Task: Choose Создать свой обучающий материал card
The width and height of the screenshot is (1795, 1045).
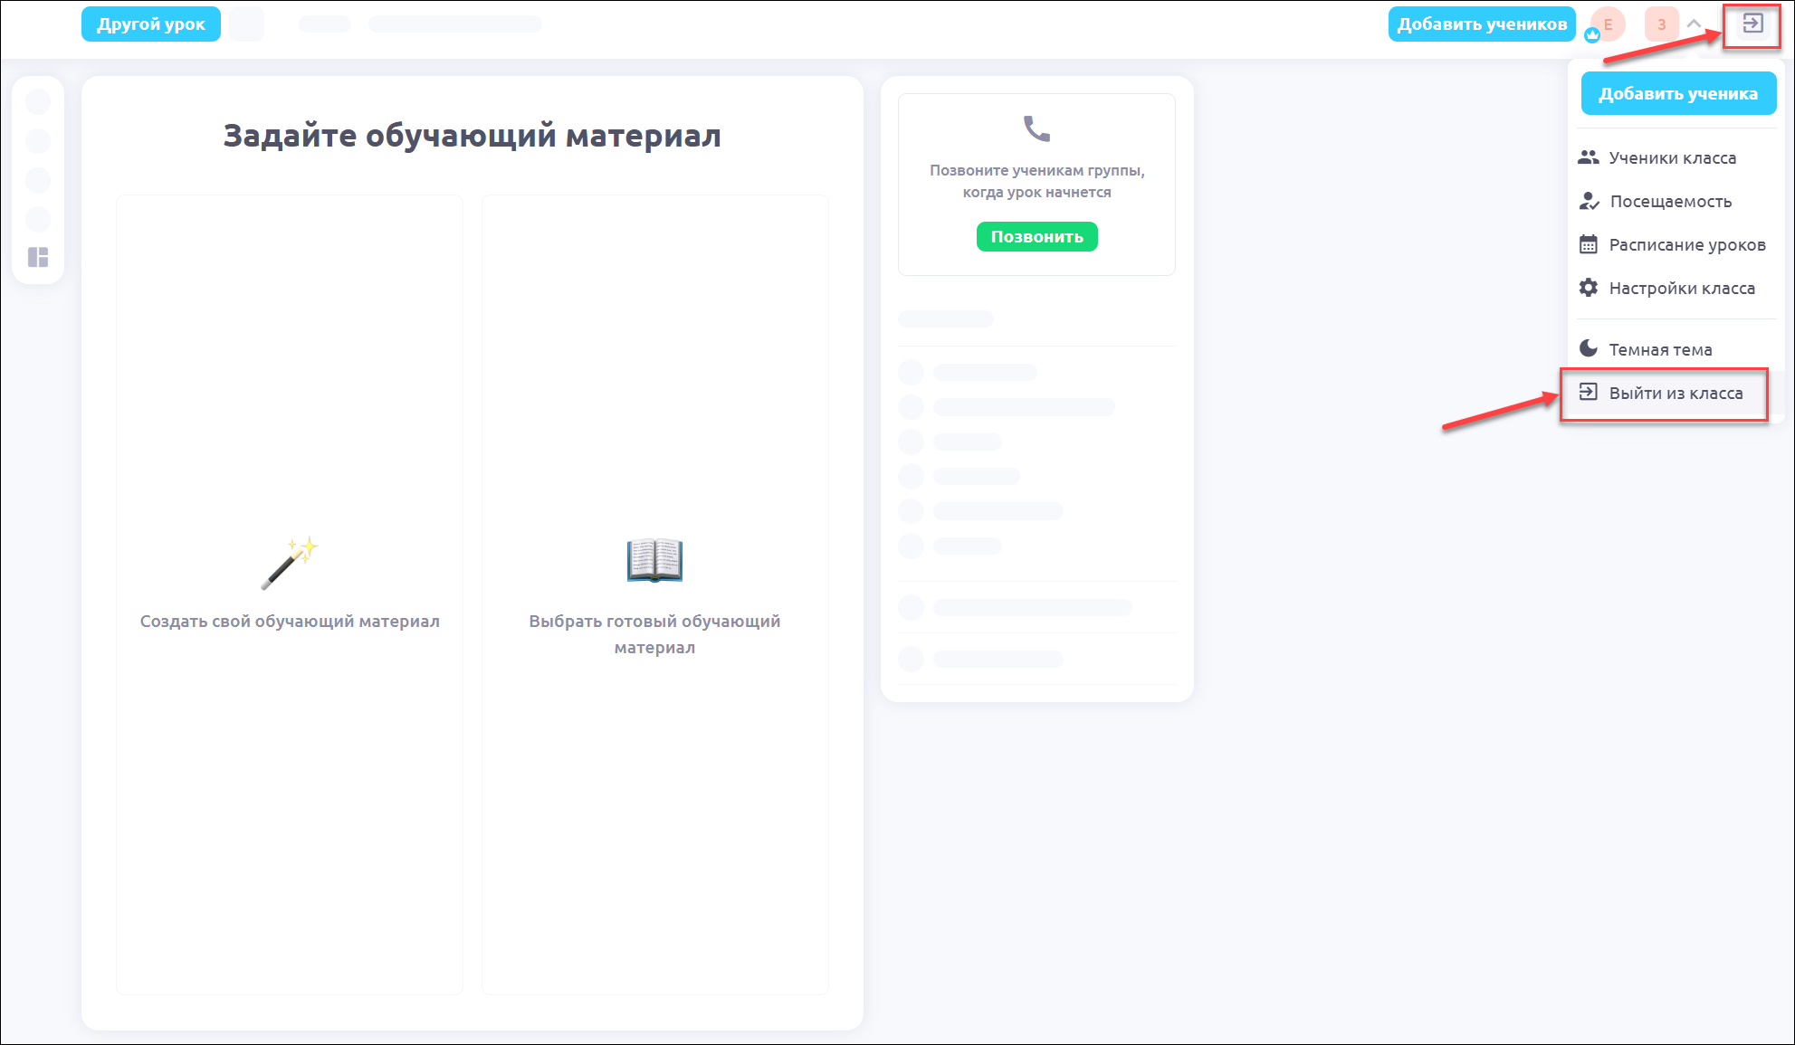Action: point(290,594)
